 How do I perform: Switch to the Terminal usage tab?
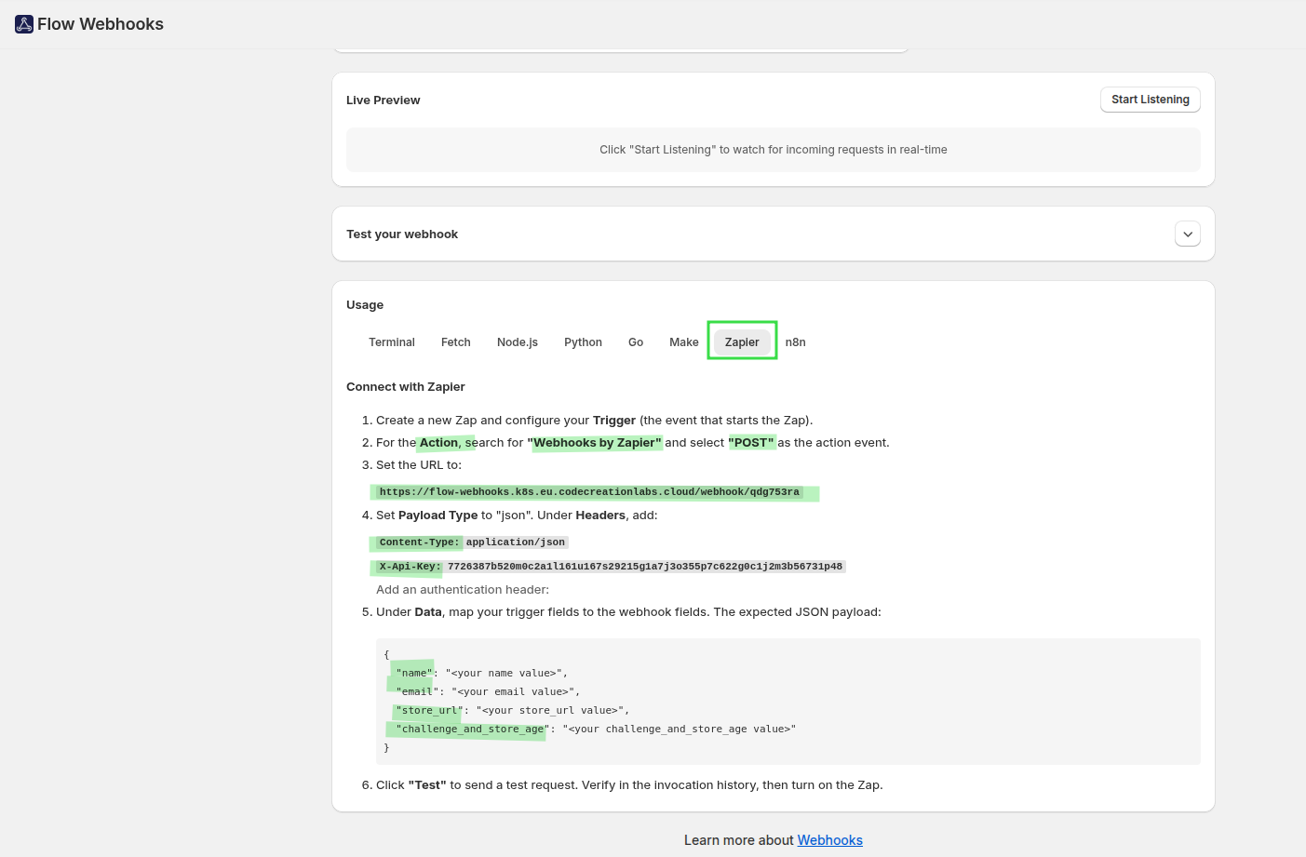391,342
